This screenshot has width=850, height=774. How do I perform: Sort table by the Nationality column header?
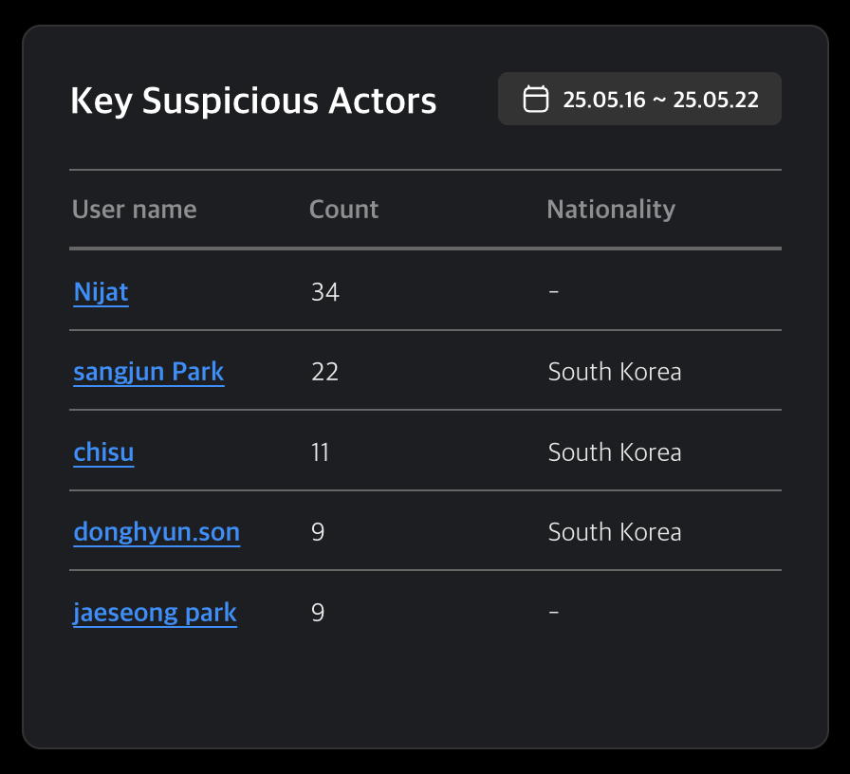tap(611, 209)
